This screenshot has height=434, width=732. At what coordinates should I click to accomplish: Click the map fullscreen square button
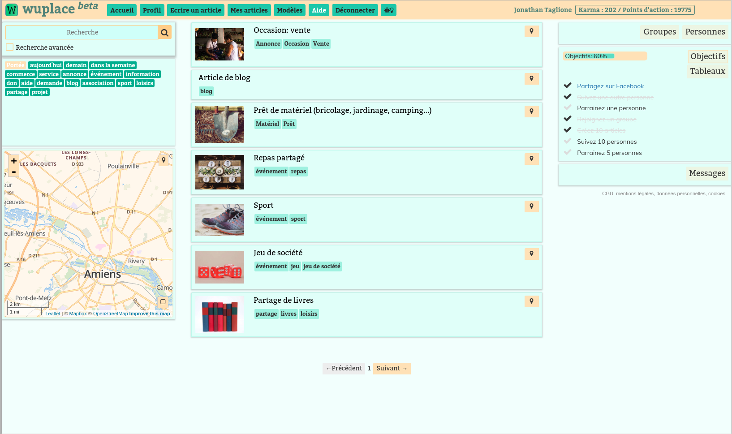[x=163, y=302]
